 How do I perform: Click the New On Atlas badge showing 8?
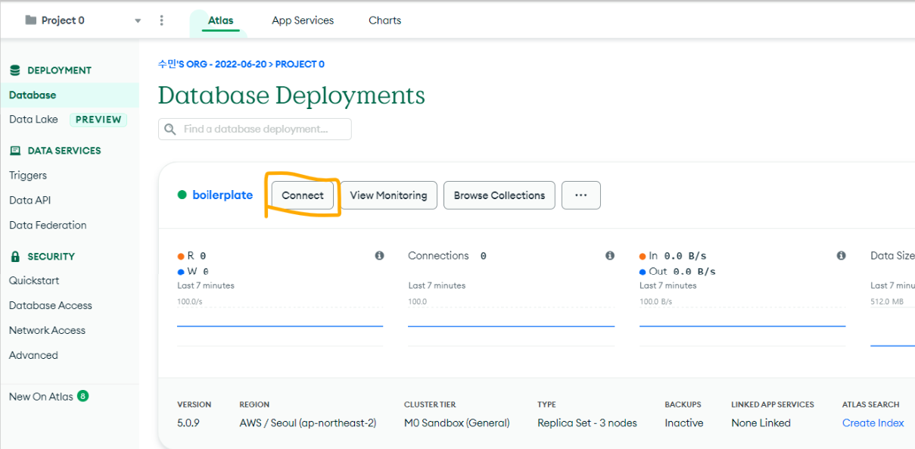(82, 396)
